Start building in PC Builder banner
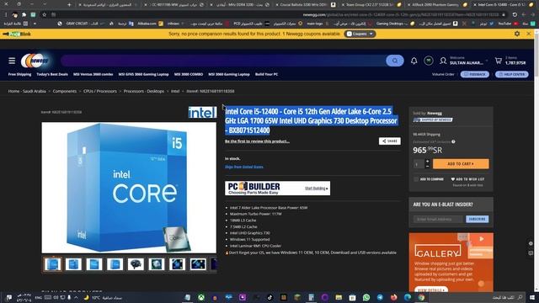539x303 pixels. [x=317, y=189]
